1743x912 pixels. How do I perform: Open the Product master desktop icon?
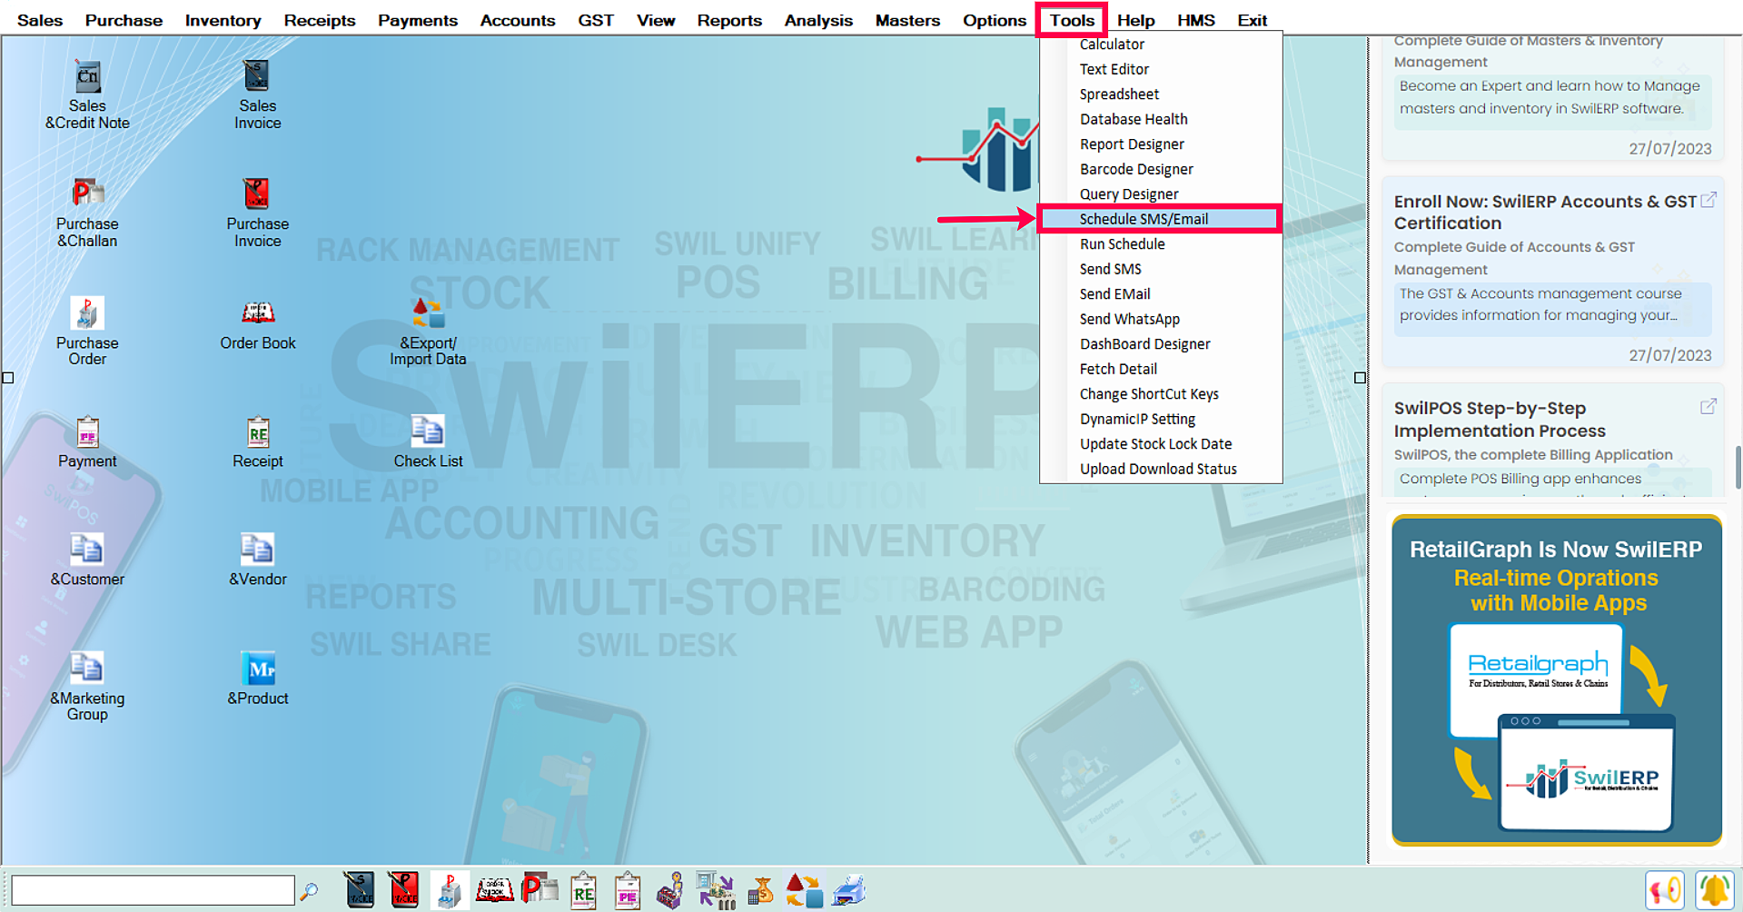(257, 679)
